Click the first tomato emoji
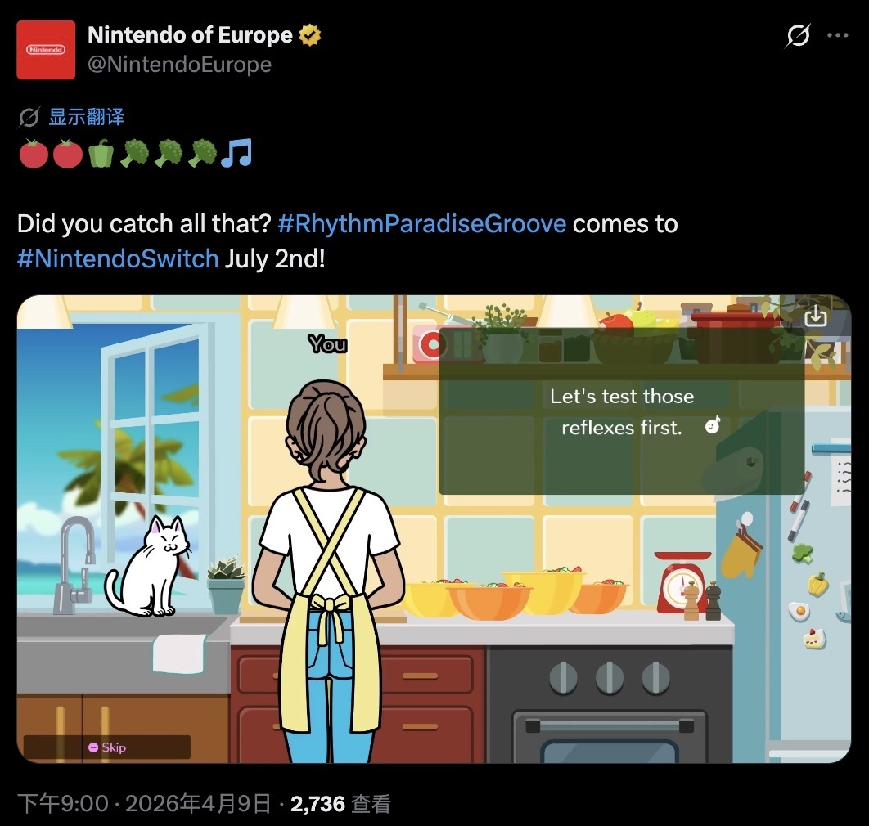The height and width of the screenshot is (826, 869). pyautogui.click(x=34, y=153)
